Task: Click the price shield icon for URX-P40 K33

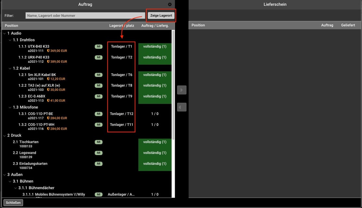Action: pyautogui.click(x=49, y=62)
